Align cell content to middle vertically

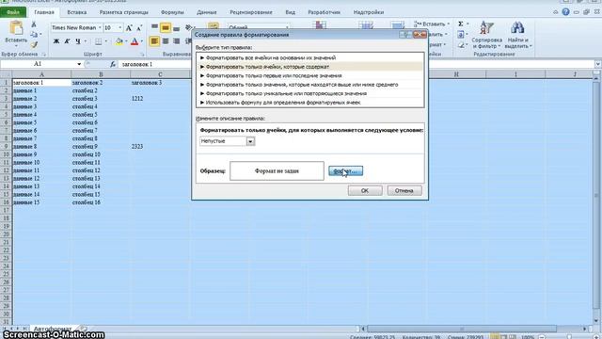point(166,27)
